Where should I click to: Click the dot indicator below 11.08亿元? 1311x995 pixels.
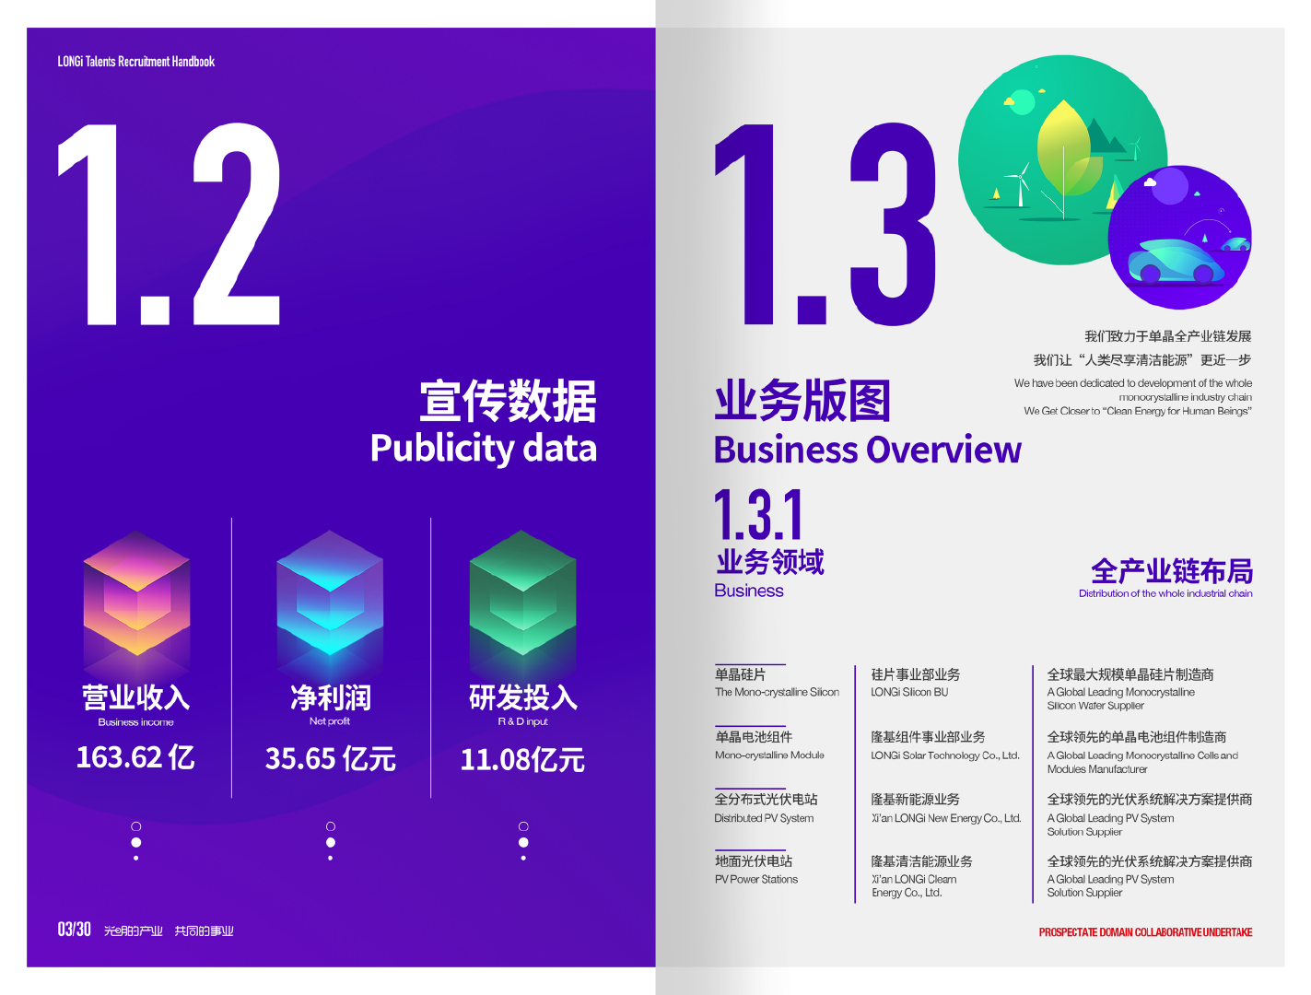(523, 842)
